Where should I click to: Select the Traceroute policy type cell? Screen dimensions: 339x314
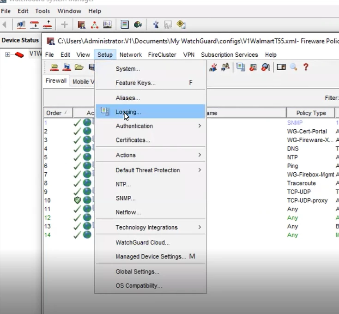(x=302, y=183)
